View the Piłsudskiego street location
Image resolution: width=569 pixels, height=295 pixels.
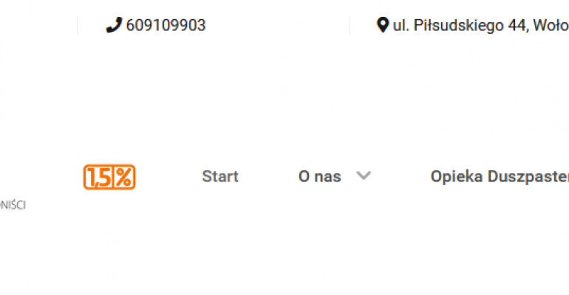481,25
